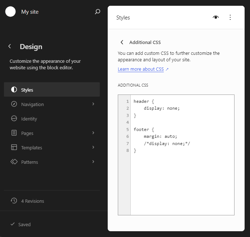This screenshot has width=250, height=237.
Task: Click the Styles panel title
Action: 123,18
